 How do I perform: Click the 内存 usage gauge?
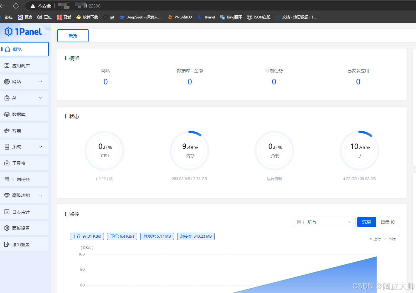190,150
